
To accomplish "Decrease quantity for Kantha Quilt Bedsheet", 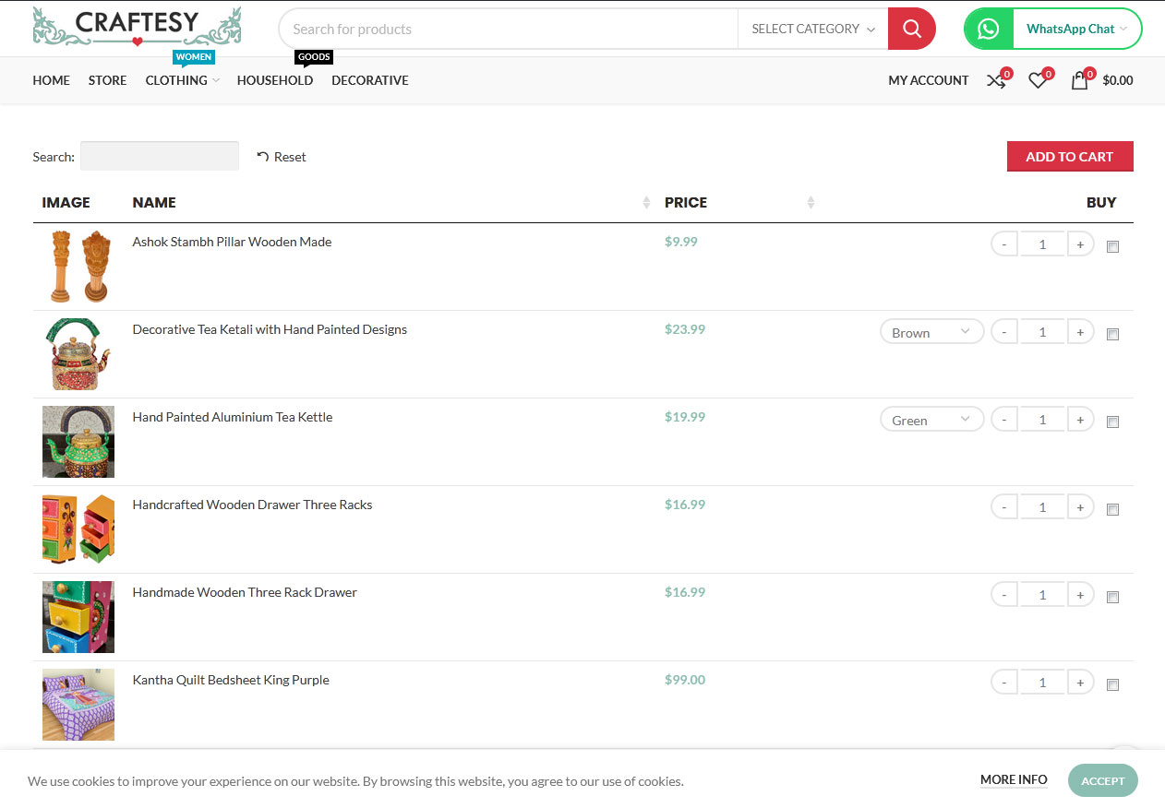I will (1004, 683).
